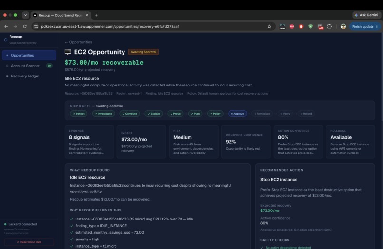Viewport: 383px width, 249px height.
Task: Reload the current page
Action: 25,27
